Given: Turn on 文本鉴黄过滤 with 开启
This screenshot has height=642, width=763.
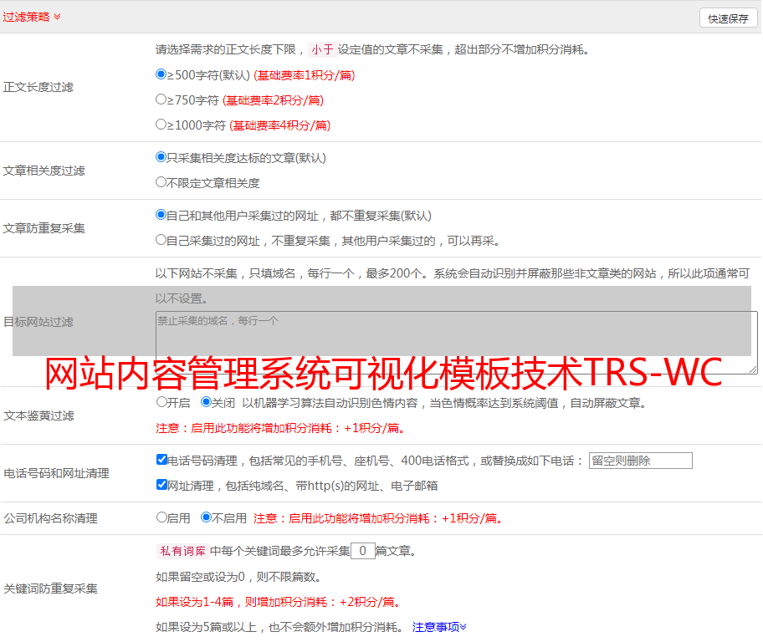Looking at the screenshot, I should (161, 402).
